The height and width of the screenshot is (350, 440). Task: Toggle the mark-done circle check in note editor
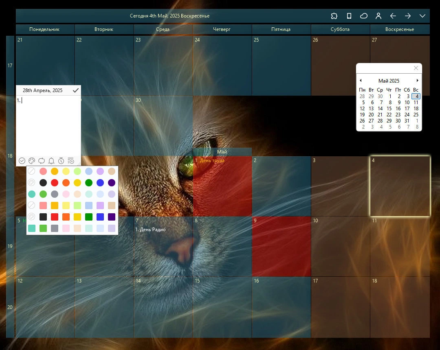point(22,161)
